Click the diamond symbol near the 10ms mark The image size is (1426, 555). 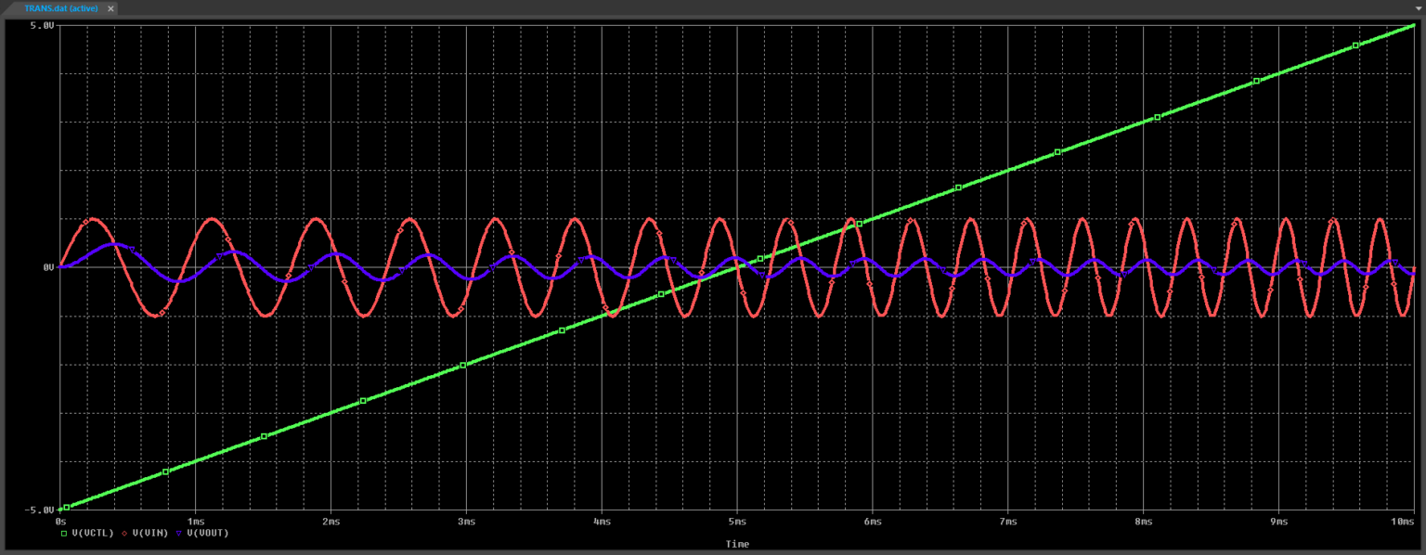1394,283
